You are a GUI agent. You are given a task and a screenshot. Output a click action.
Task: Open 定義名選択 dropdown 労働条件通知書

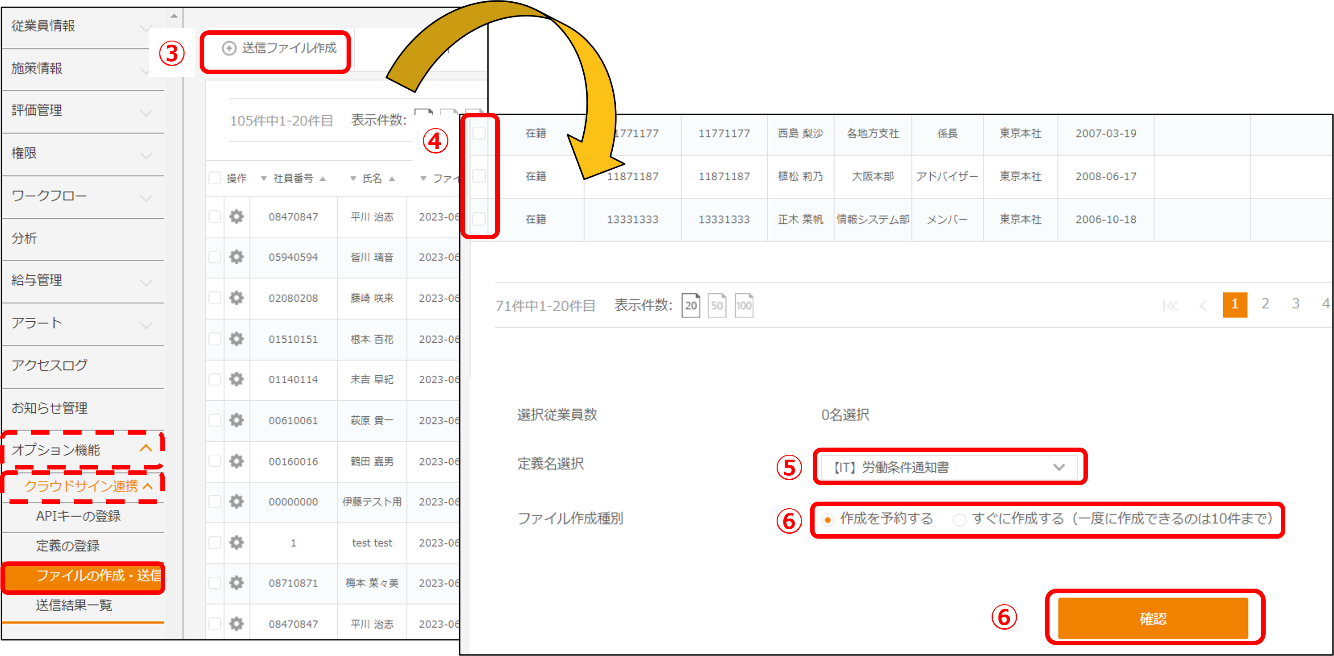[949, 467]
